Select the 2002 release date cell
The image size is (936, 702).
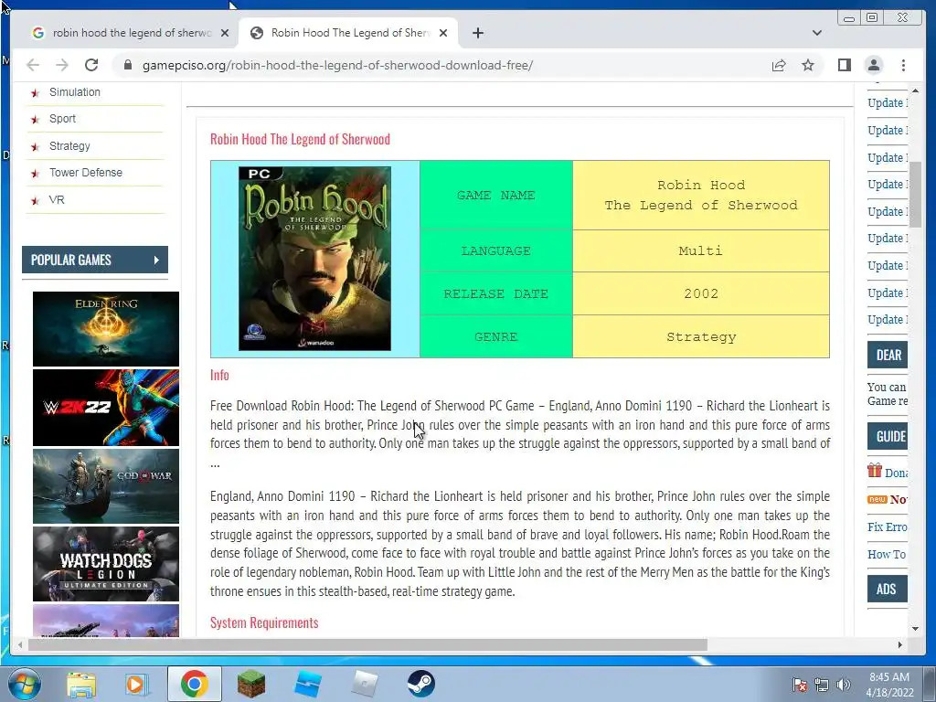click(x=701, y=293)
